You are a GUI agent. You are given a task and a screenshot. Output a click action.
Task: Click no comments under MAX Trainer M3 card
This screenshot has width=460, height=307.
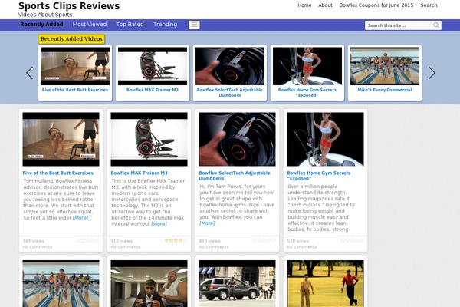pyautogui.click(x=126, y=247)
